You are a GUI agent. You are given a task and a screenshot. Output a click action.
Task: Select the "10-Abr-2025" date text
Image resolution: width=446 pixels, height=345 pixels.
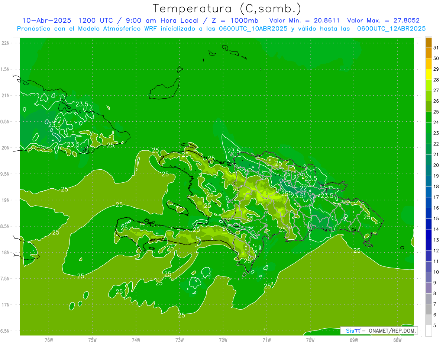click(x=46, y=20)
